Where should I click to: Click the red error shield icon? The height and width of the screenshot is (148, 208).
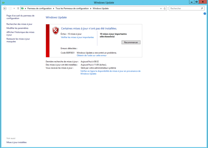(56, 31)
